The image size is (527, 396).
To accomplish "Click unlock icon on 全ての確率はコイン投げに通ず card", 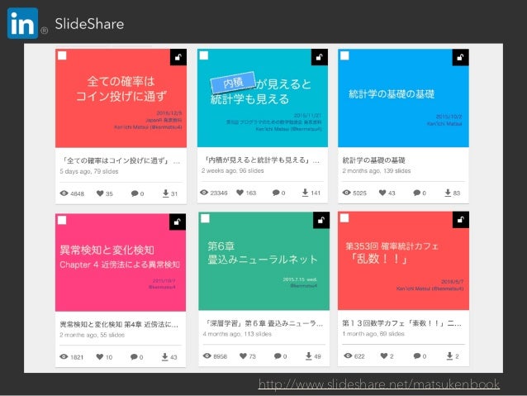I will coord(178,57).
